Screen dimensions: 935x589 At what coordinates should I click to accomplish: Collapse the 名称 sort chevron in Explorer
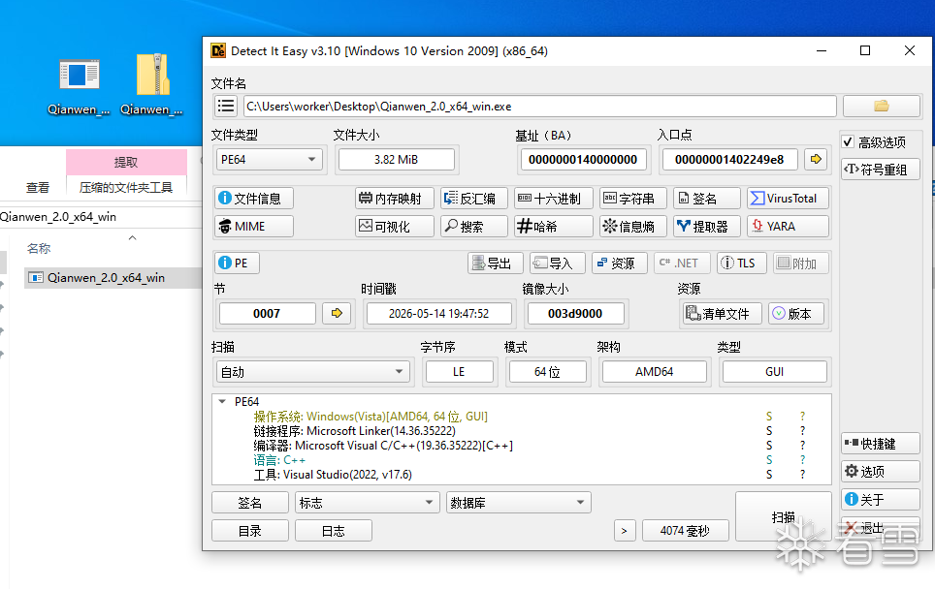[132, 237]
